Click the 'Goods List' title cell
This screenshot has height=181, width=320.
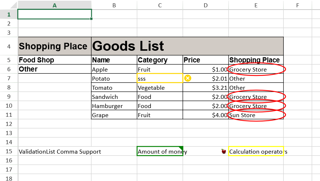tap(187, 46)
